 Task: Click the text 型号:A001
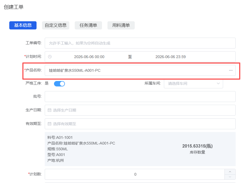56,155
